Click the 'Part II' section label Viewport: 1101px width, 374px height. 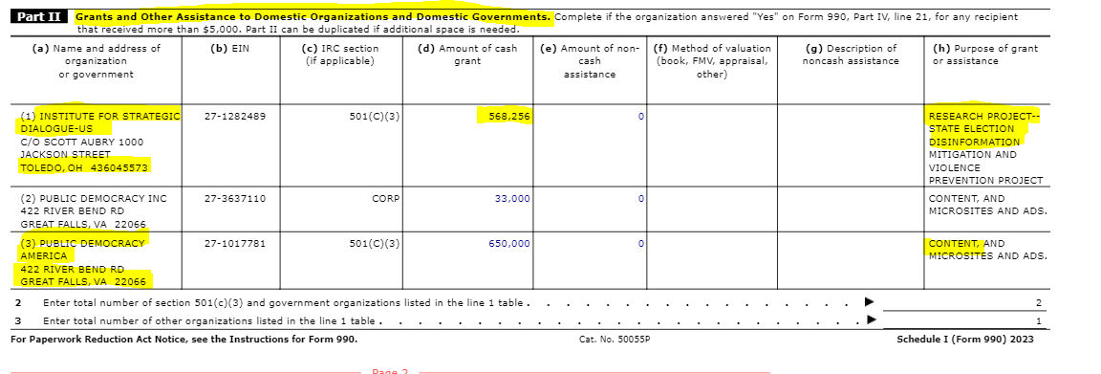[40, 17]
